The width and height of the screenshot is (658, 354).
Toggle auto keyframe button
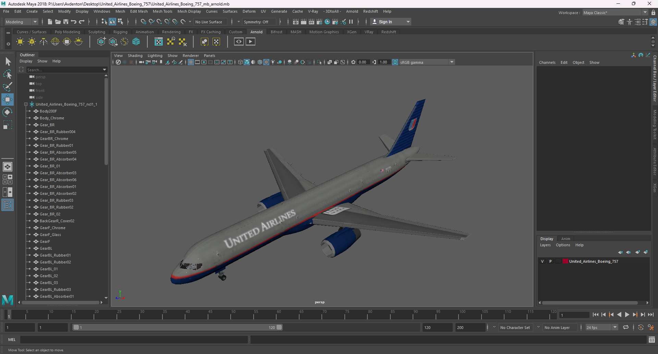point(641,328)
